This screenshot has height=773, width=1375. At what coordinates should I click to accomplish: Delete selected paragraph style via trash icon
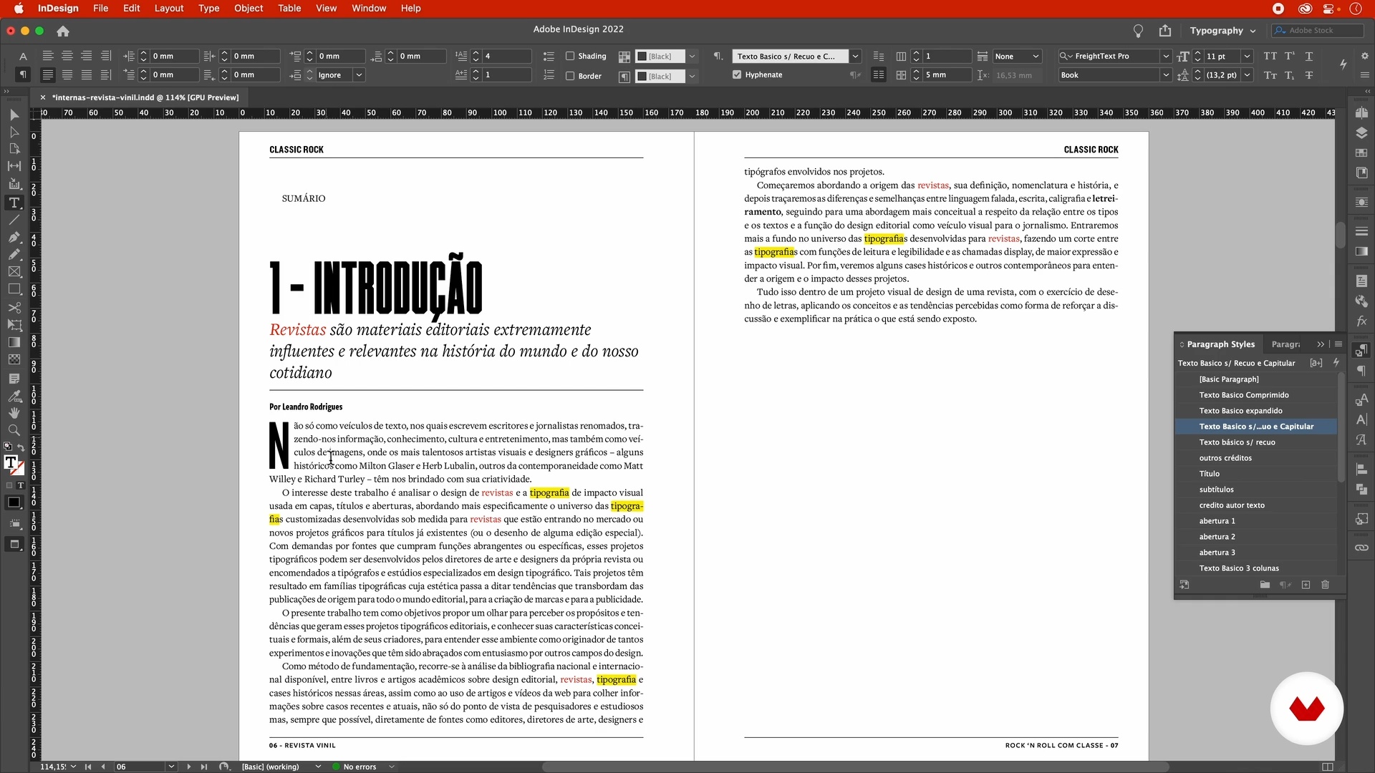pyautogui.click(x=1325, y=585)
